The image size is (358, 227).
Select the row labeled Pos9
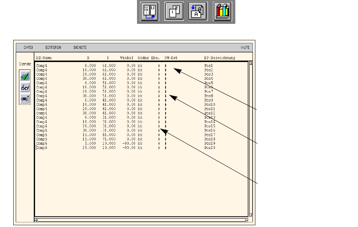tap(141, 100)
